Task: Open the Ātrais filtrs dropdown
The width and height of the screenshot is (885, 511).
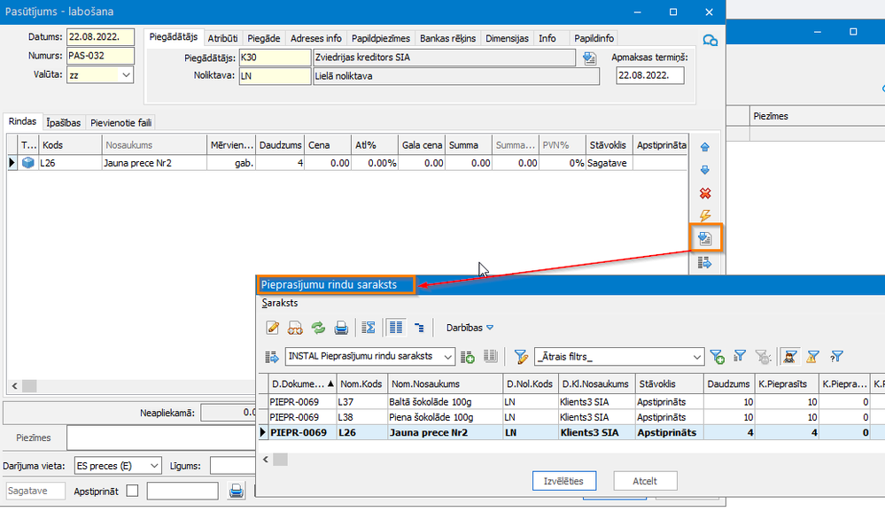Action: coord(697,356)
